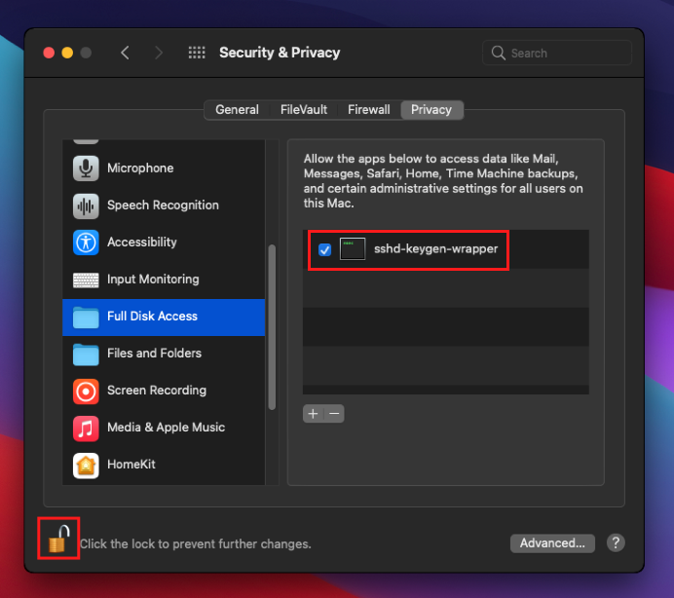Image resolution: width=674 pixels, height=598 pixels.
Task: Switch to the FileVault tab
Action: click(x=304, y=110)
